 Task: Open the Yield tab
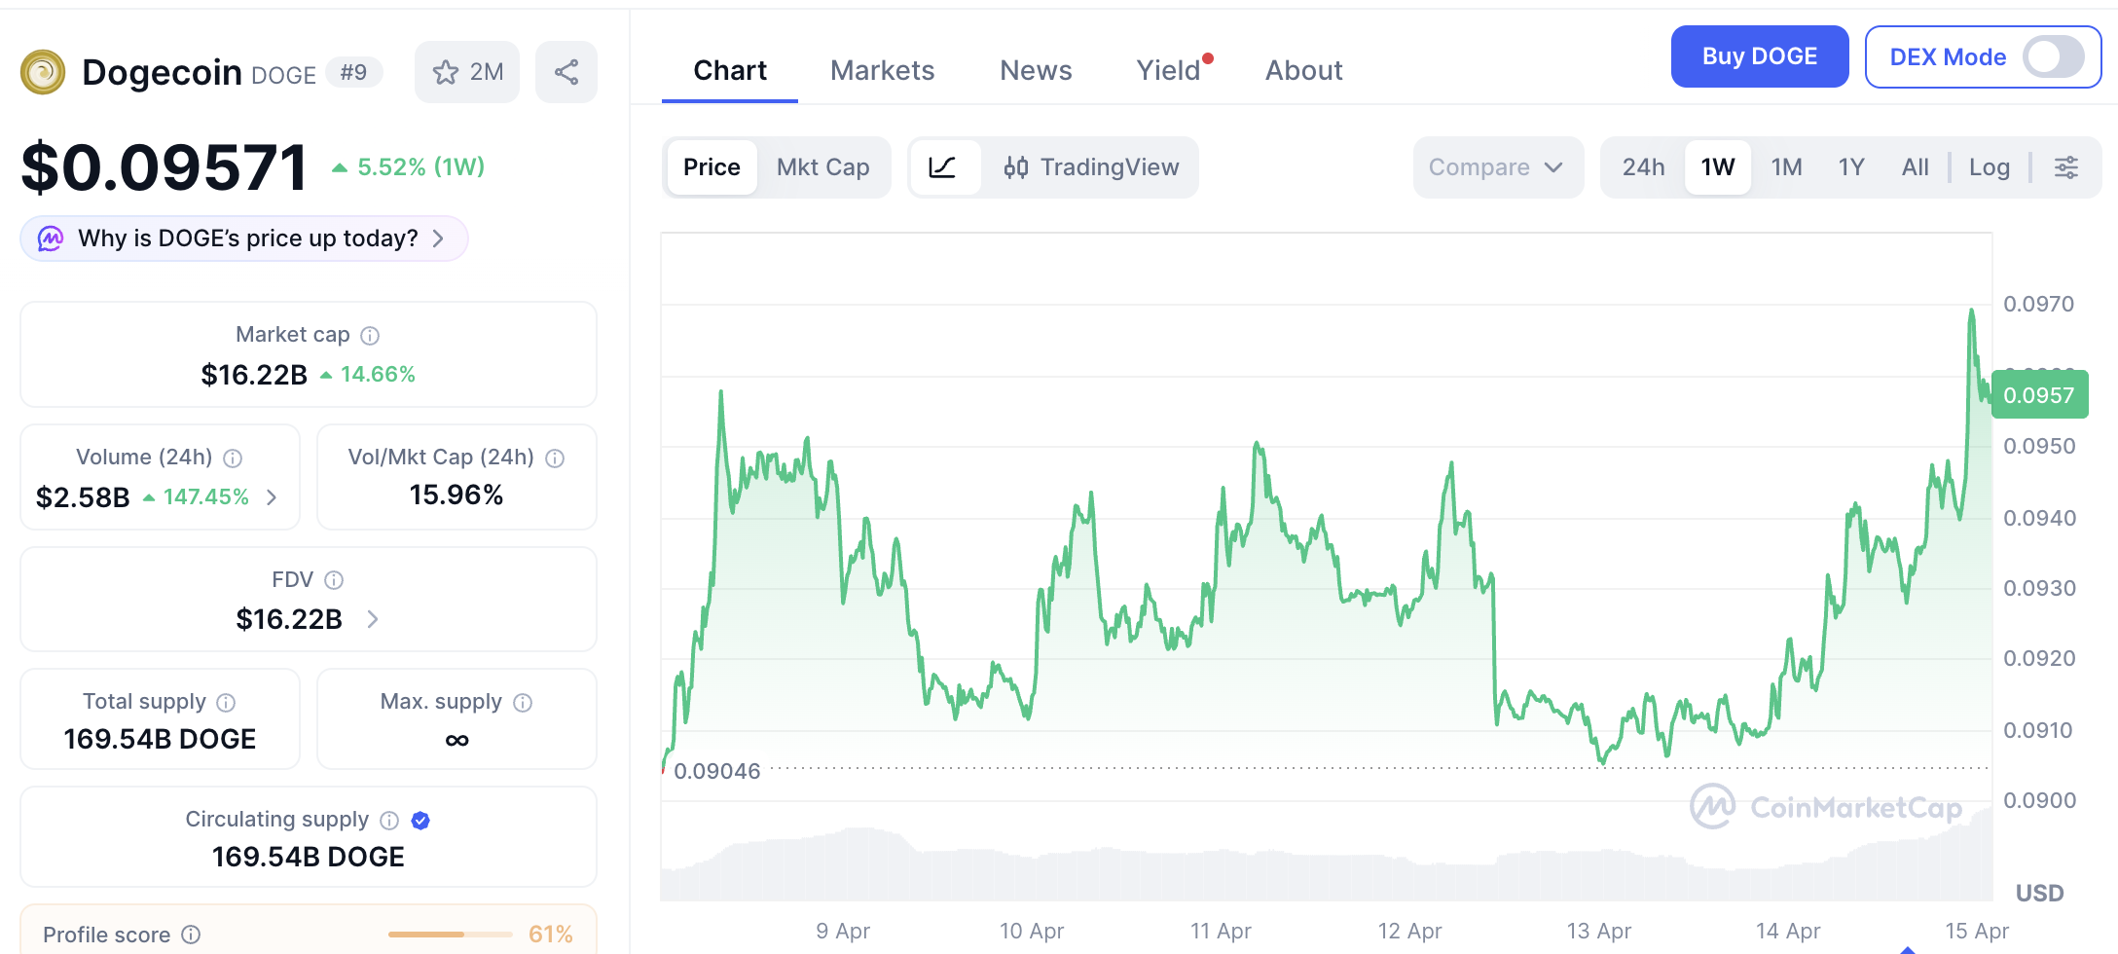tap(1169, 70)
